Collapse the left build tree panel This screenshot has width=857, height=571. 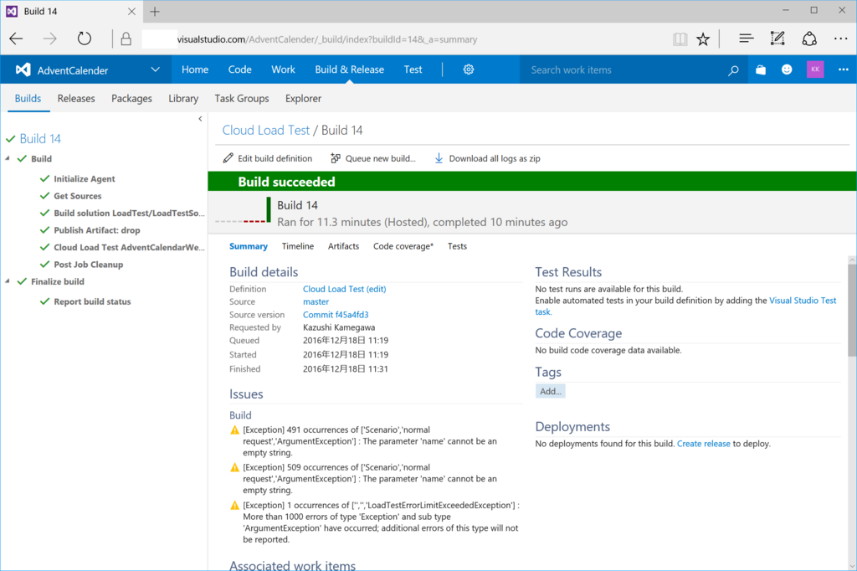pyautogui.click(x=200, y=119)
